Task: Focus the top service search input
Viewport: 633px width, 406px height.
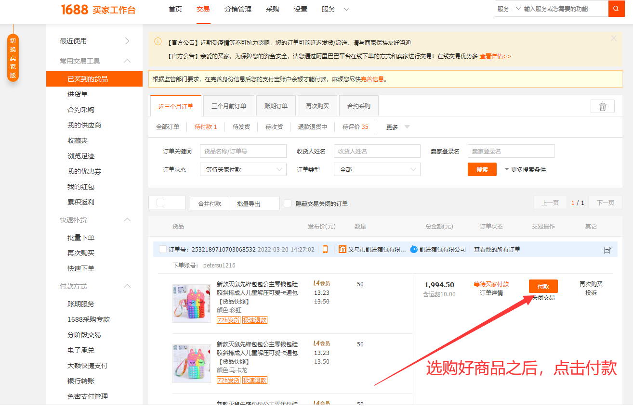Action: [565, 9]
